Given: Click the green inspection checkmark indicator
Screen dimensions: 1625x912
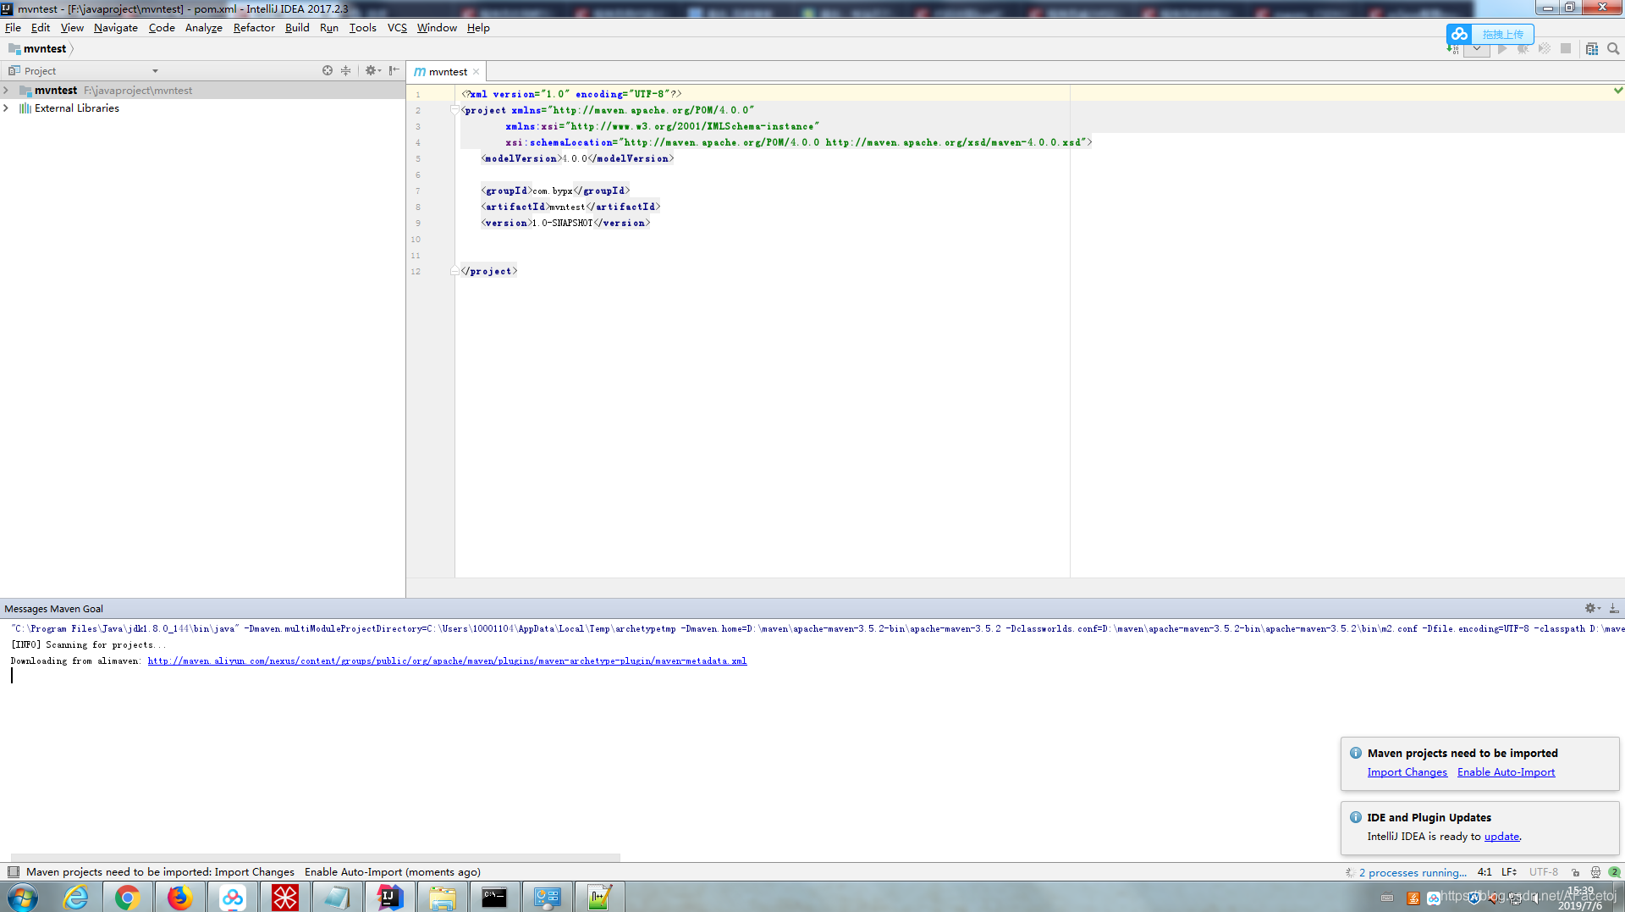Looking at the screenshot, I should [1617, 90].
